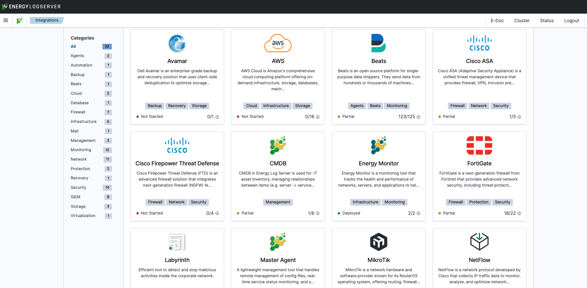587x288 pixels.
Task: Open the NetFlow box logo
Action: pos(480,242)
